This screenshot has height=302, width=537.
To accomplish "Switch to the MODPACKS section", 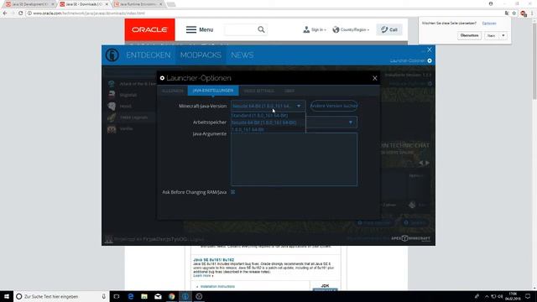I will point(201,55).
